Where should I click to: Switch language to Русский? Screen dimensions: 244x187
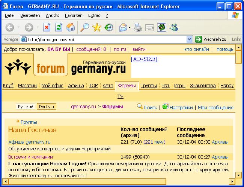click(x=26, y=107)
